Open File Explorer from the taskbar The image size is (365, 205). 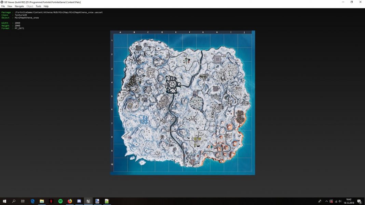pyautogui.click(x=42, y=201)
